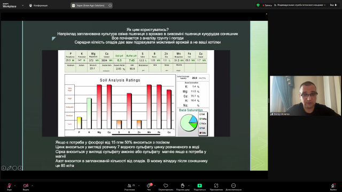Expand video options arrow next to camera
Image resolution: width=342 pixels, height=192 pixels.
tap(32, 186)
